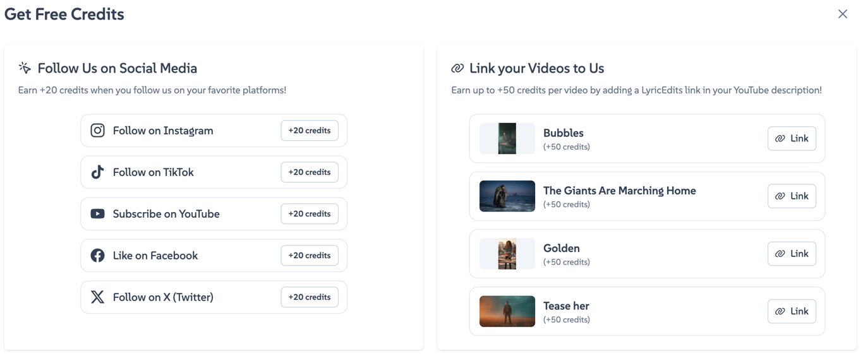Click +20 credits for Like on Facebook
Viewport: 863px width, 361px height.
click(310, 256)
